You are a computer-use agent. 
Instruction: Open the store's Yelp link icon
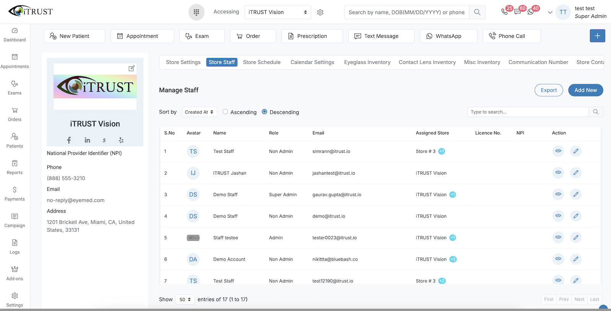(121, 140)
